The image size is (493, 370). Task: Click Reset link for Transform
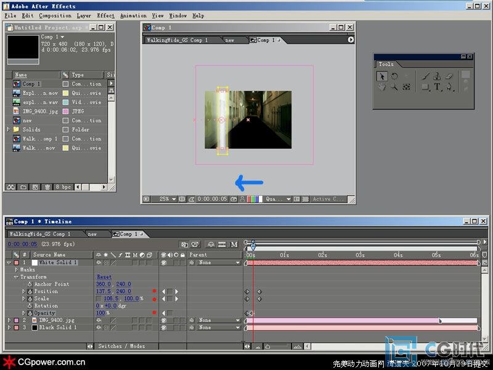tap(104, 277)
